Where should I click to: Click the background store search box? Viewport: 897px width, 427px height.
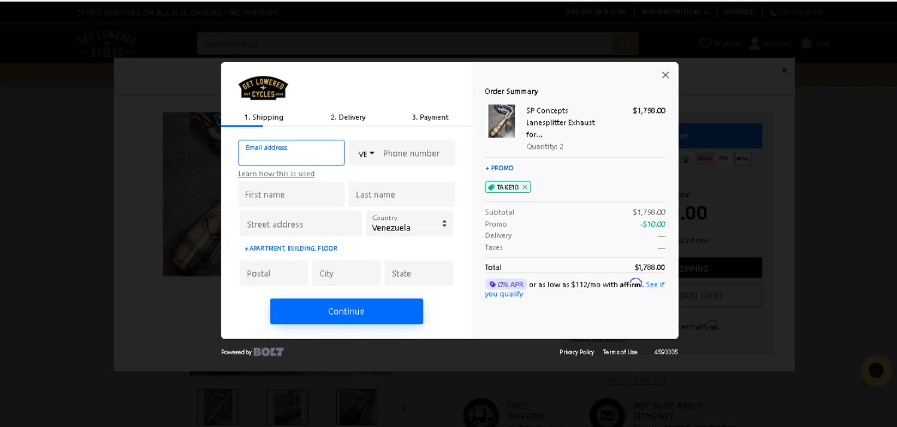point(405,44)
